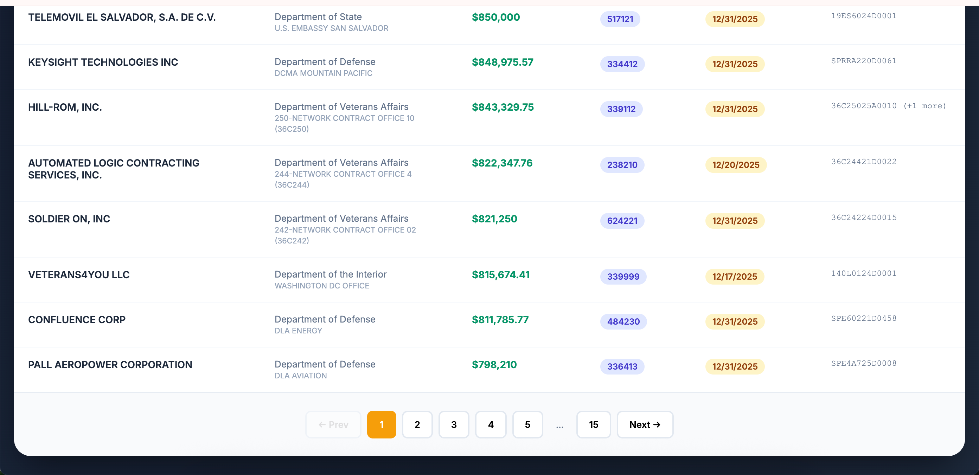Click NAICS code badge 334412
The width and height of the screenshot is (979, 475).
click(x=622, y=64)
